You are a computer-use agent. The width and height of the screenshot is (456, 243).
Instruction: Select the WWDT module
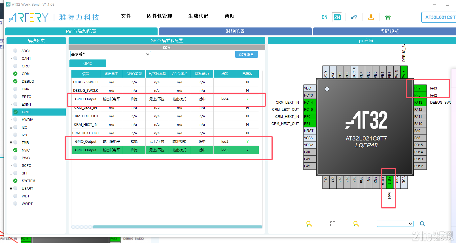point(27,204)
